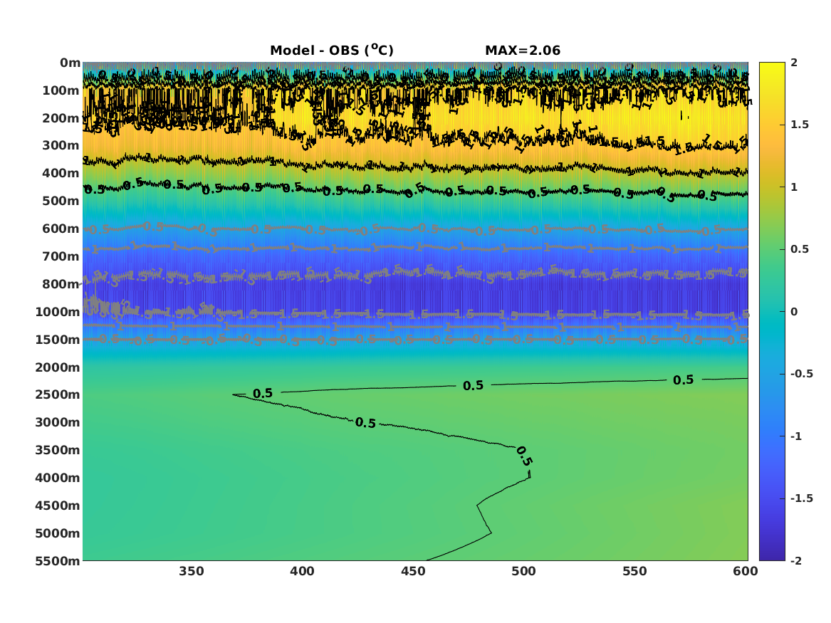Click the '500m' depth axis label
Viewport: 831px width, 623px height.
(x=61, y=201)
